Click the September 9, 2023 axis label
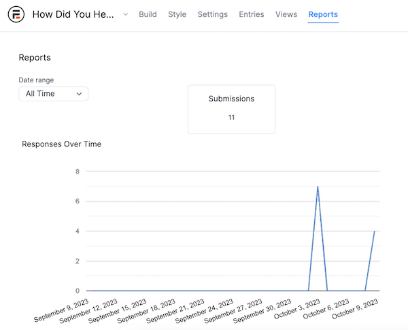This screenshot has width=408, height=330. 61,310
